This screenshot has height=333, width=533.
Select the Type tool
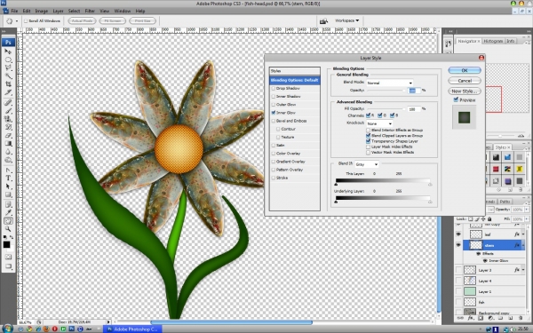pyautogui.click(x=8, y=178)
